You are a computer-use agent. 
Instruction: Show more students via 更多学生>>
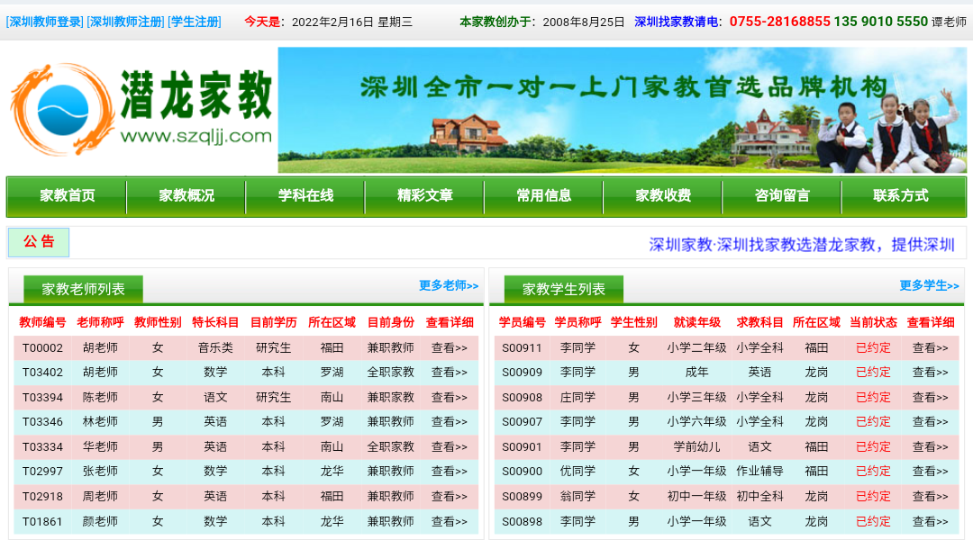click(x=929, y=285)
